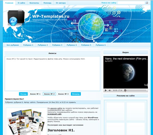The image size is (153, 135).
Task: Click the black folder globe logo
Action: pos(16,18)
